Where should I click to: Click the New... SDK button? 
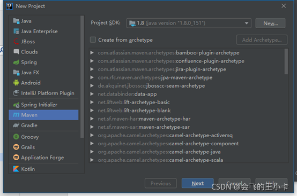point(270,23)
